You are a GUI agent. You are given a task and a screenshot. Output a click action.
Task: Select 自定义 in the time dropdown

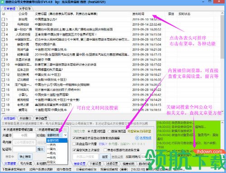(57, 162)
